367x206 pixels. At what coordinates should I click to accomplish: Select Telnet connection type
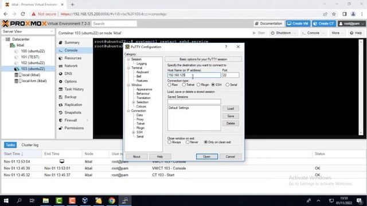click(184, 85)
